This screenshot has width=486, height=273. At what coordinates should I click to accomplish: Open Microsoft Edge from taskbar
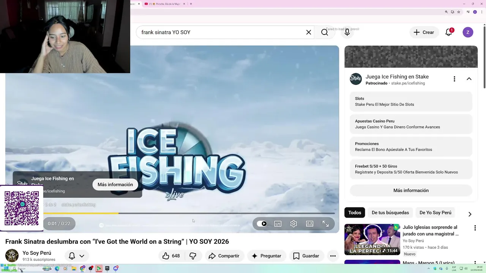click(57, 268)
